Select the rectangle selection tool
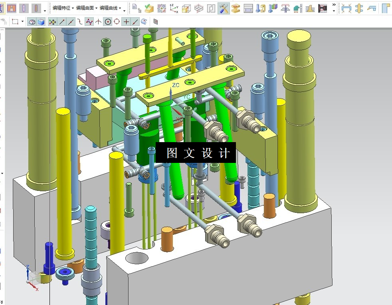This screenshot has height=305, width=392. (15, 22)
